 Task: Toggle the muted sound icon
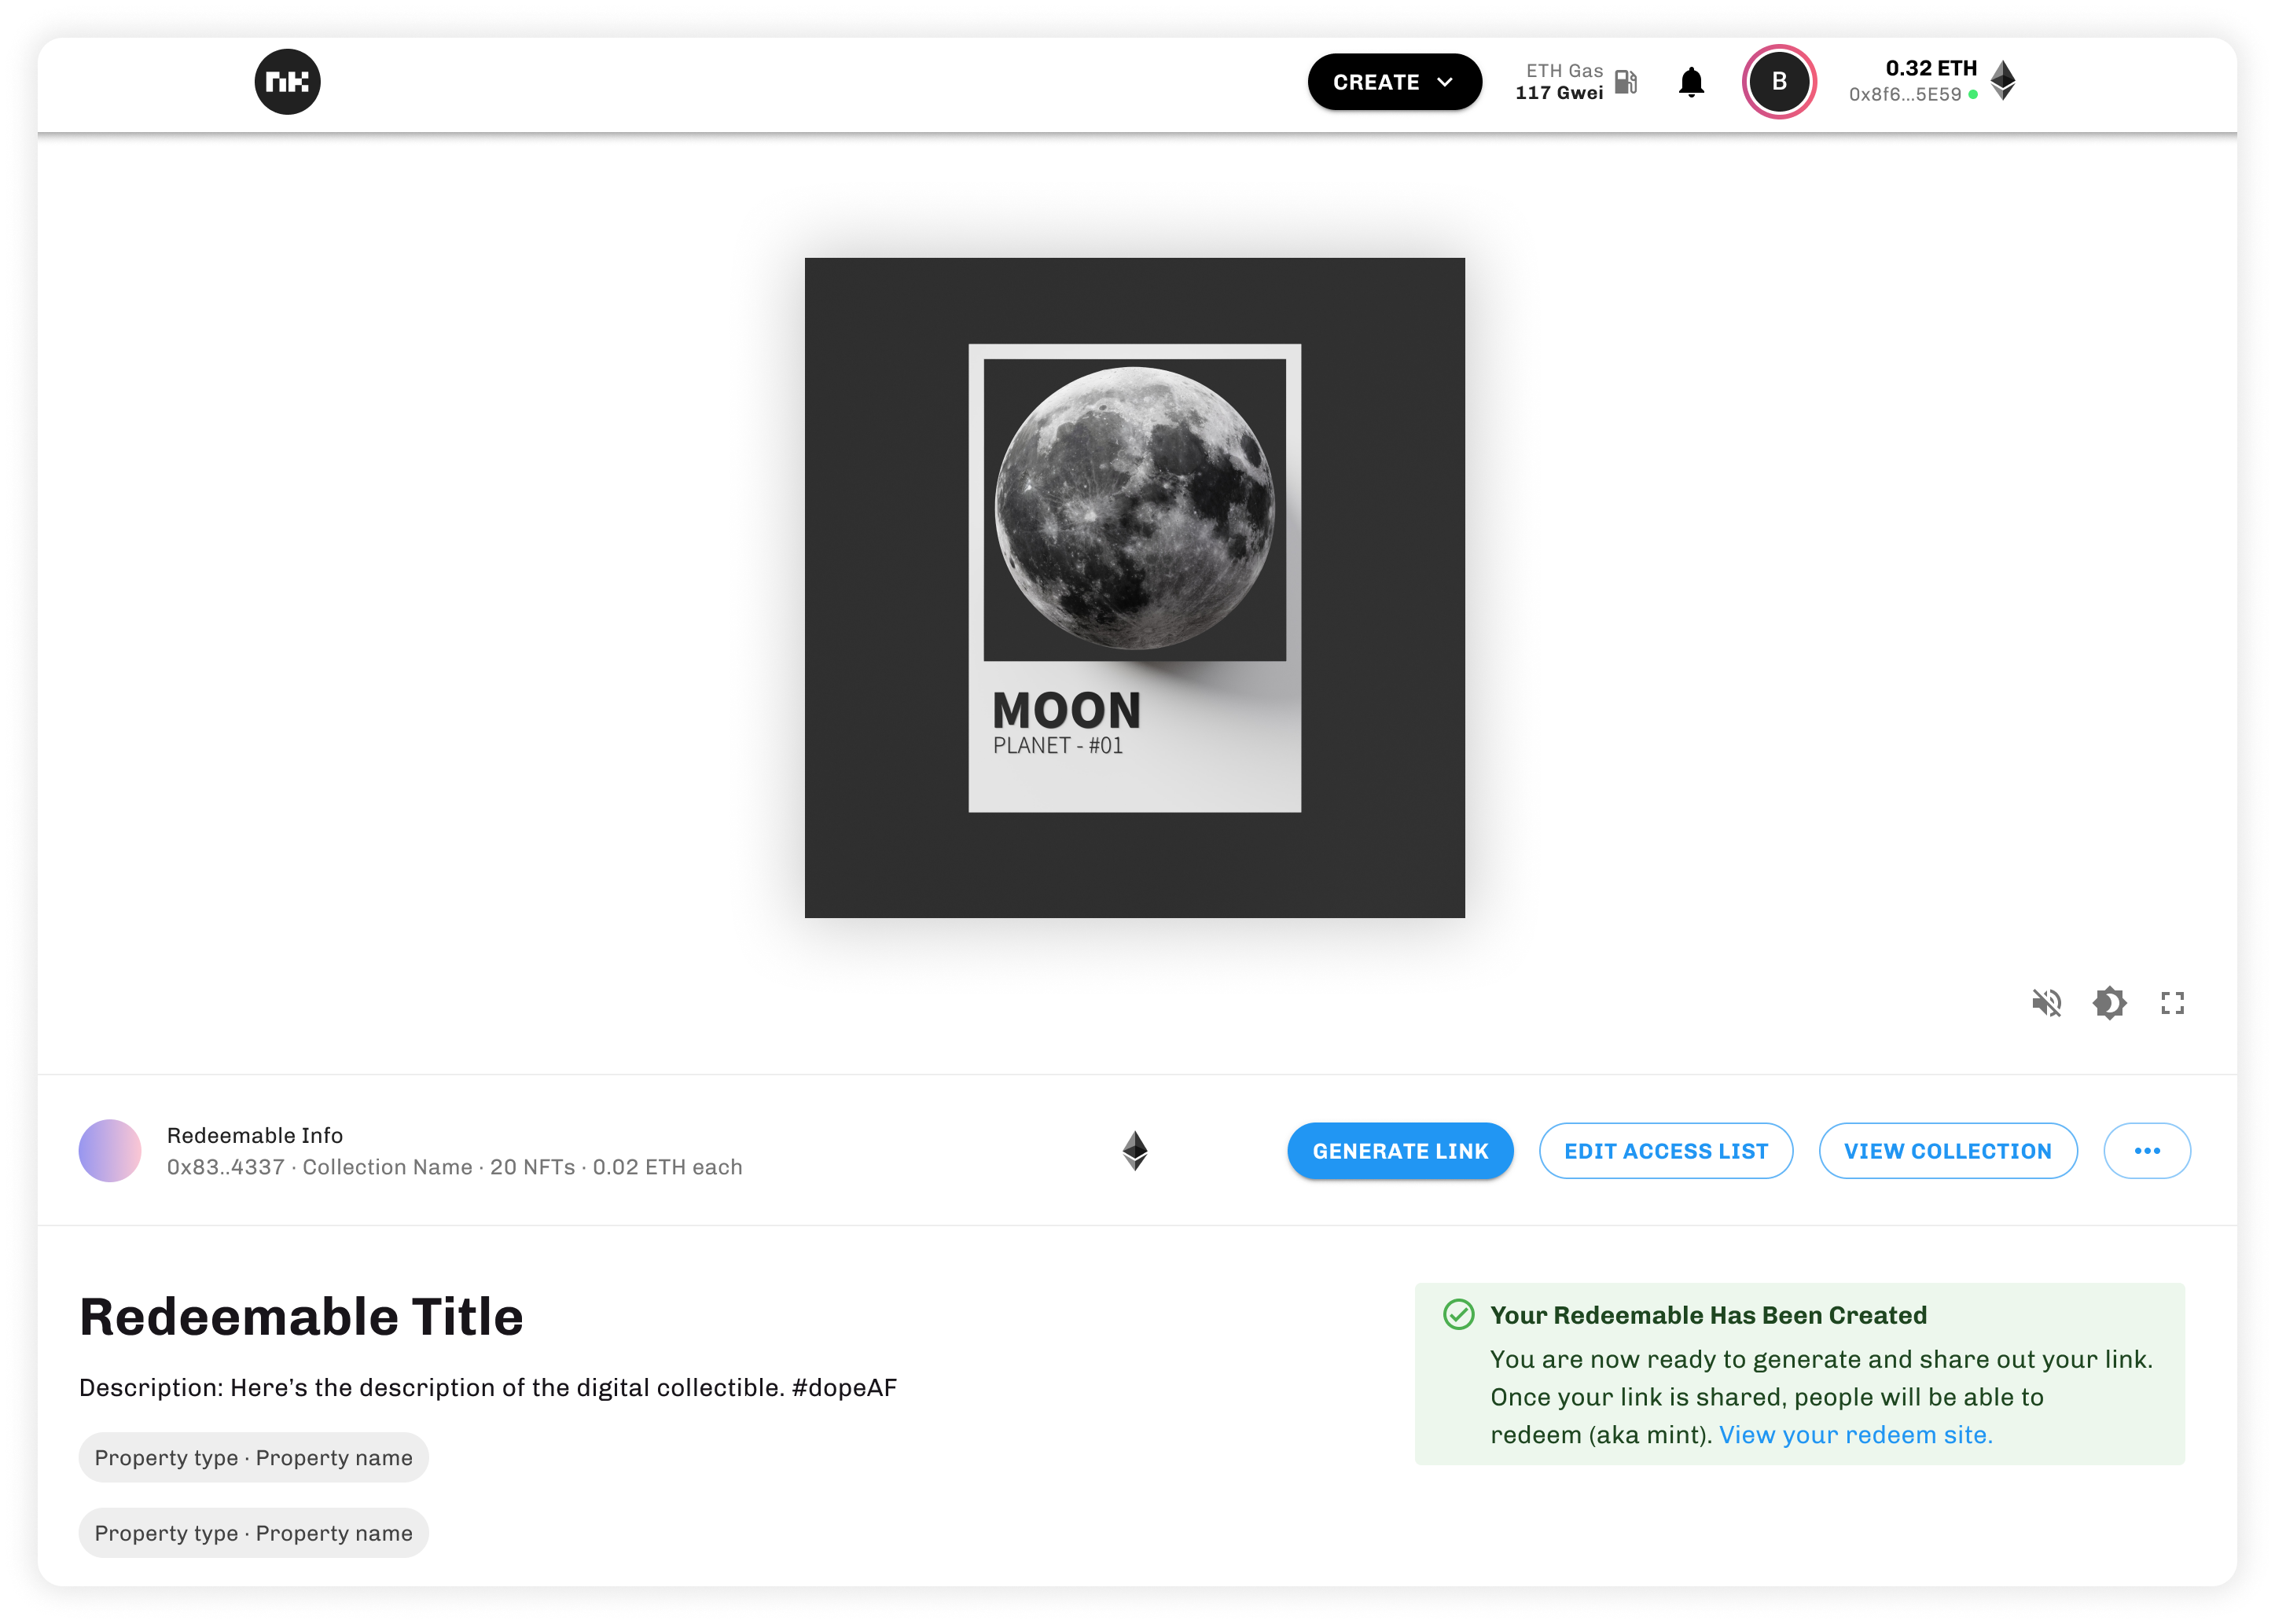click(2047, 1002)
